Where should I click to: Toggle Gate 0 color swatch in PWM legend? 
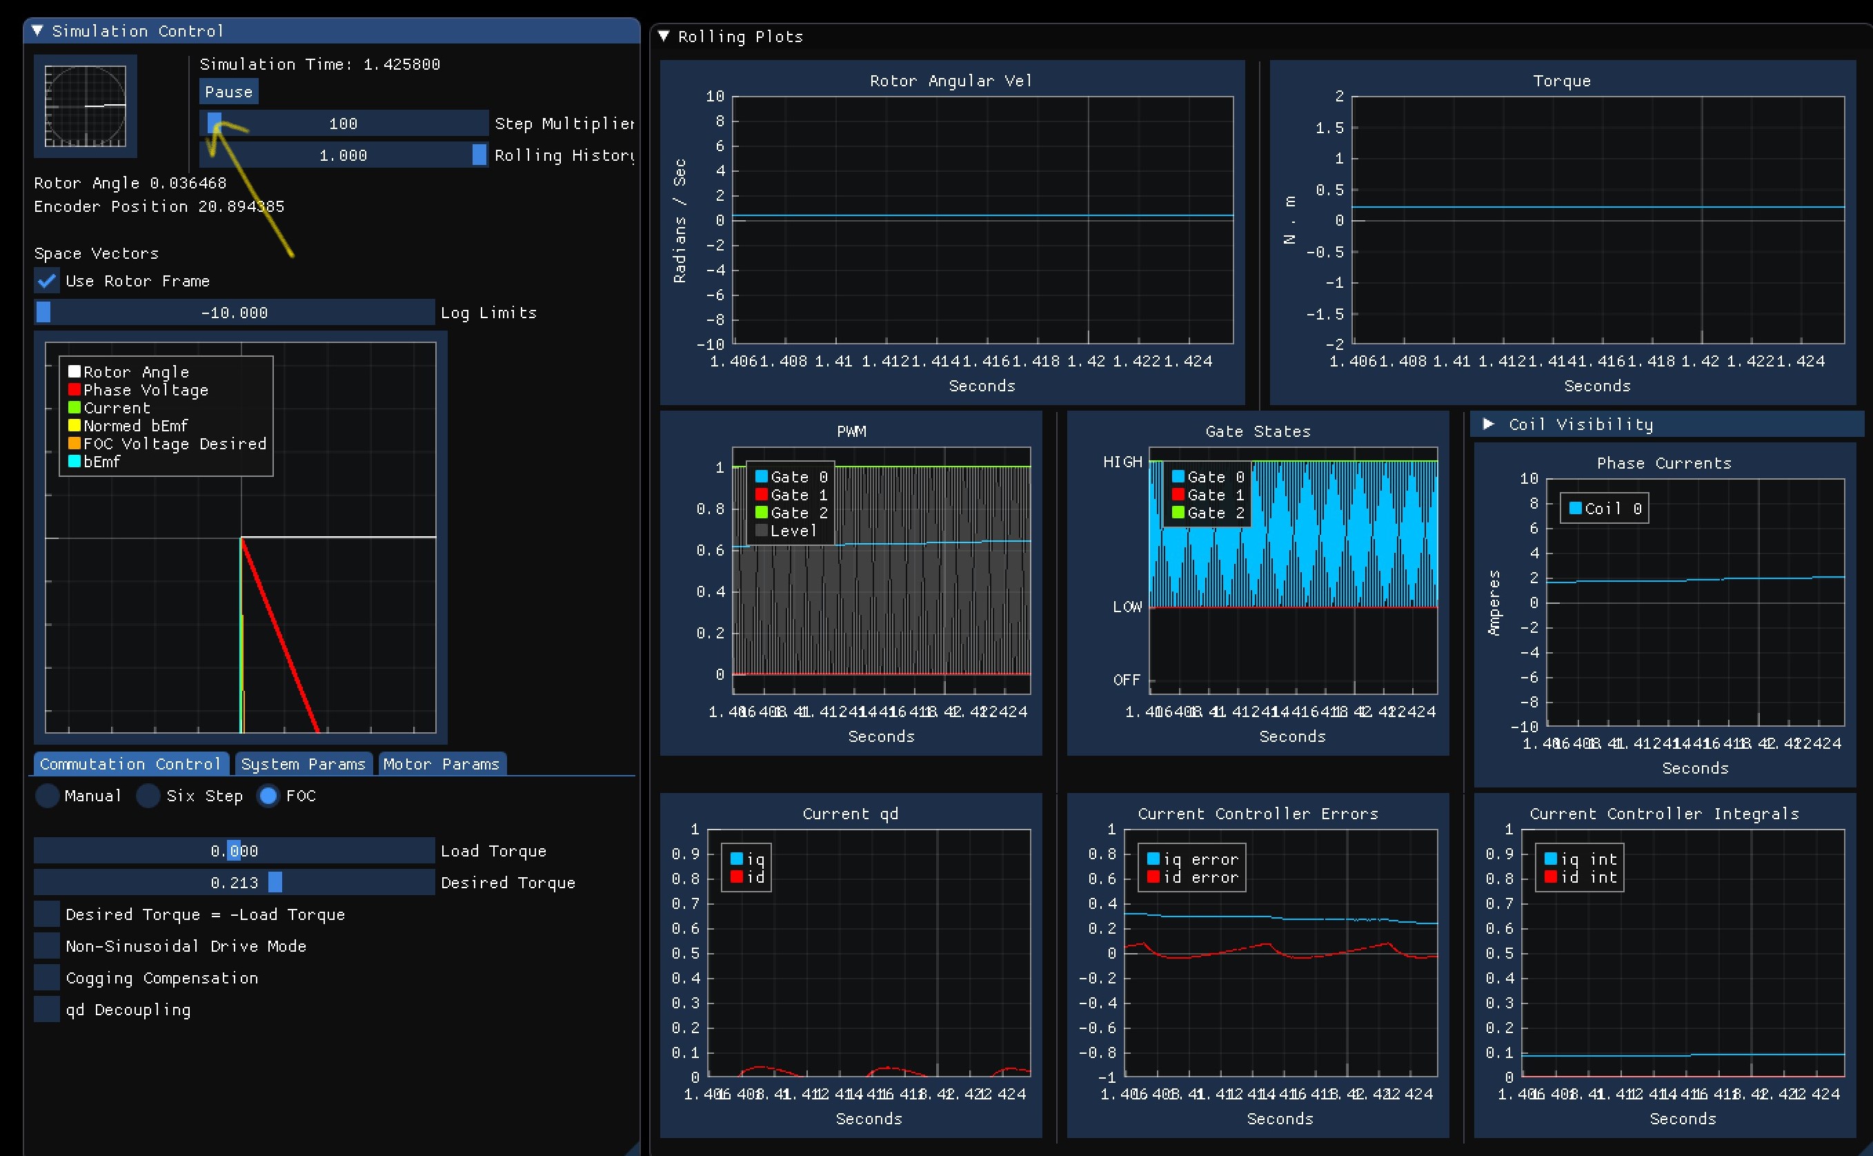(761, 476)
